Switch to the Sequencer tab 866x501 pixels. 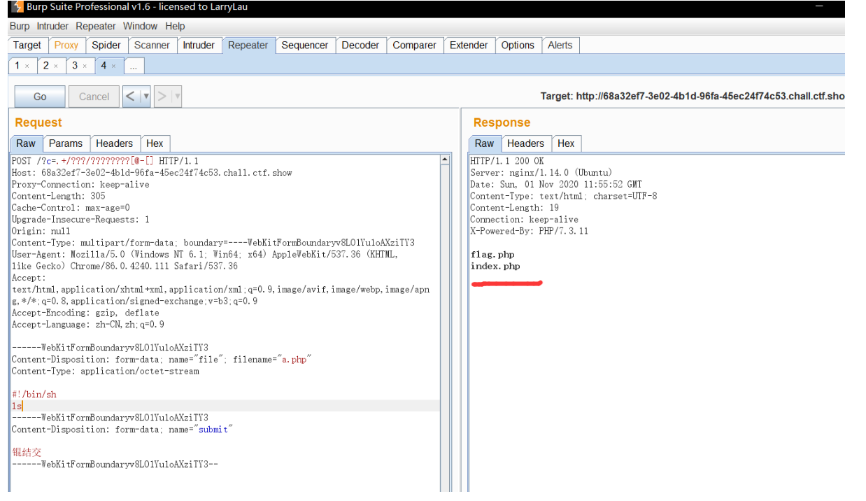[305, 45]
